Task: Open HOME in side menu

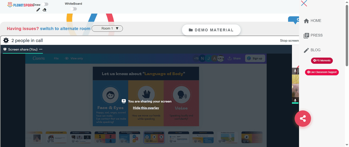Action: pos(316,21)
